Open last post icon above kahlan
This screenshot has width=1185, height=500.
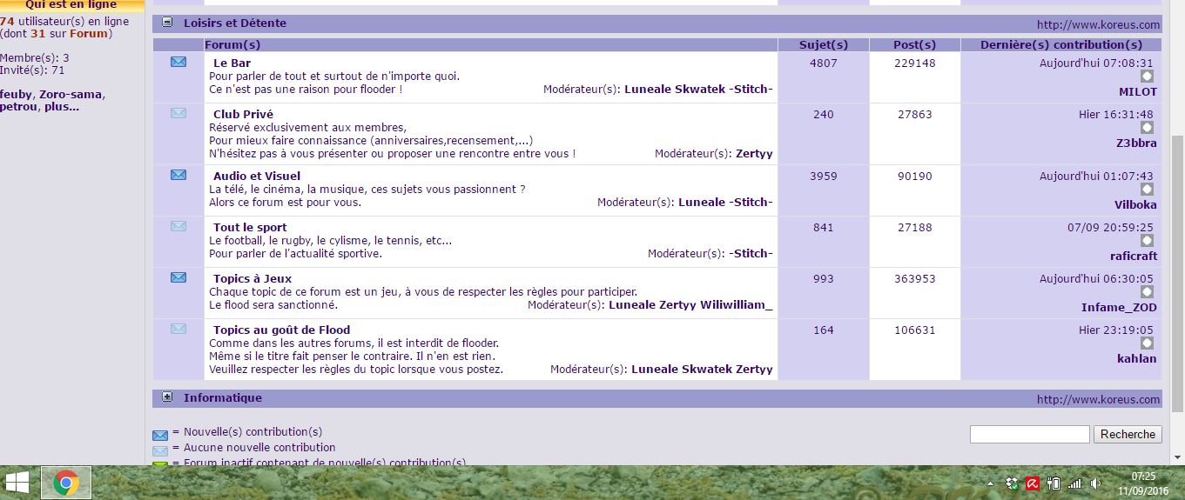1147,343
